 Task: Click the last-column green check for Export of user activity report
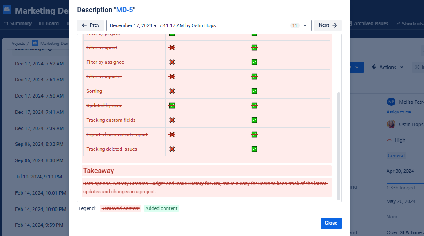click(x=254, y=134)
